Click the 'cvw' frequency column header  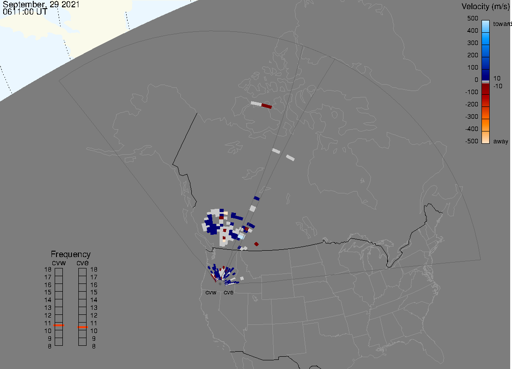click(59, 263)
